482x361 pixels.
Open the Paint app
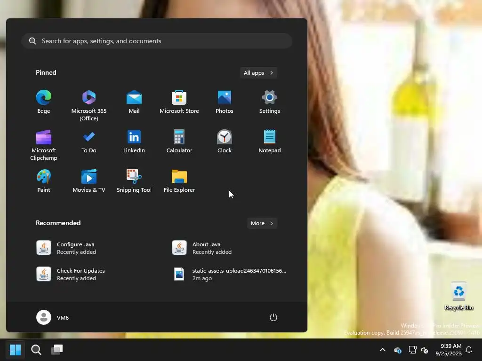point(44,181)
